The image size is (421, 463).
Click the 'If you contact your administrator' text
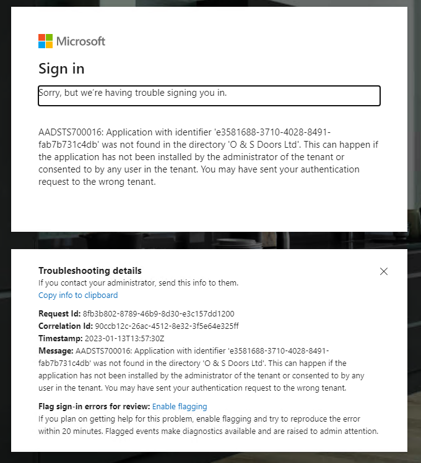coord(138,282)
